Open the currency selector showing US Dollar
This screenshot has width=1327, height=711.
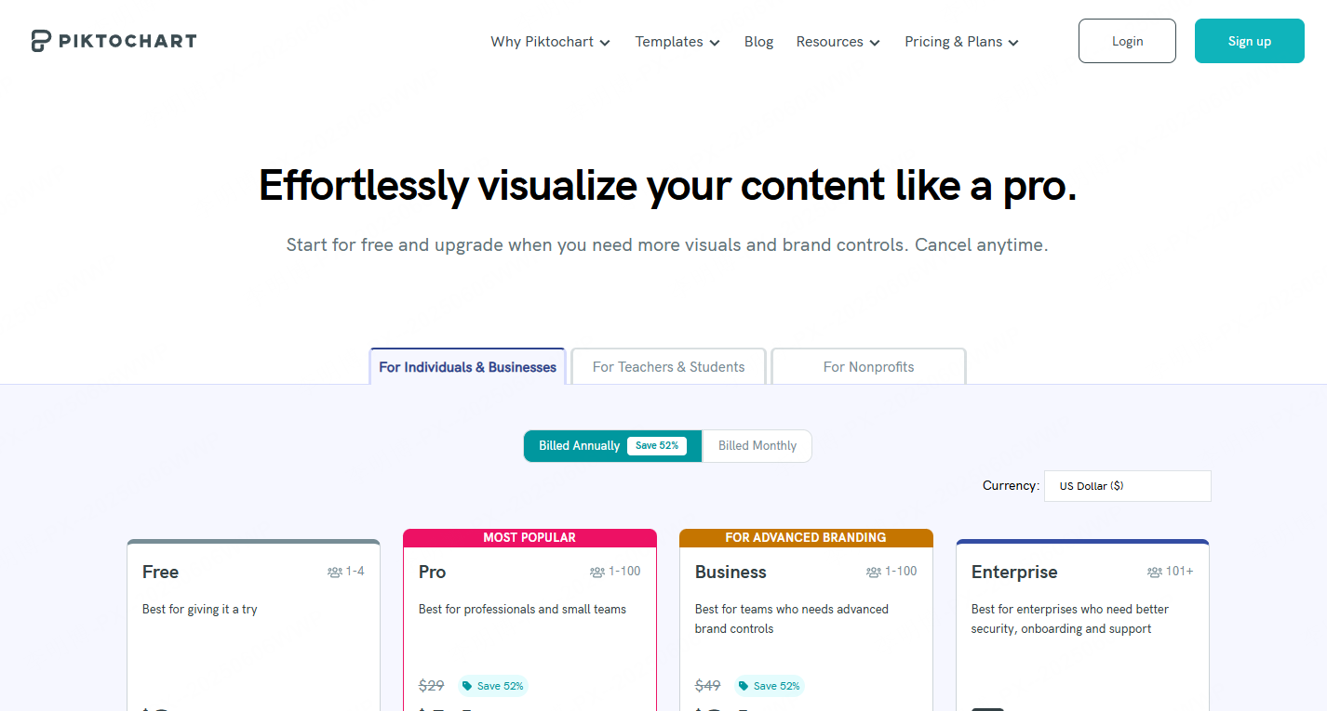click(1127, 485)
